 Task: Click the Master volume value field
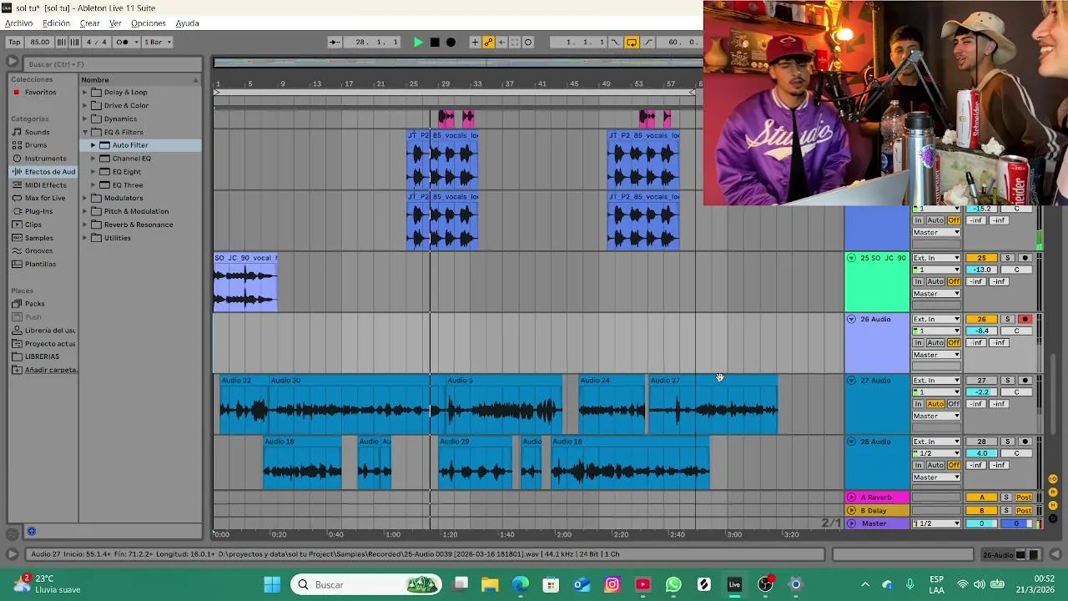pos(981,523)
